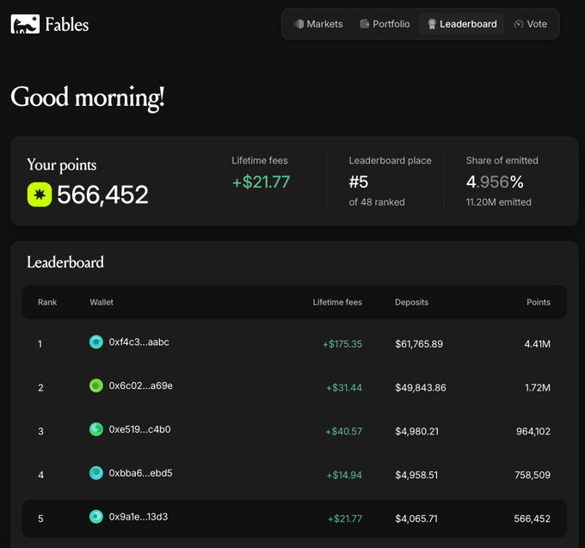Click the $49,843.86 deposits cell
The height and width of the screenshot is (548, 585).
pyautogui.click(x=421, y=388)
